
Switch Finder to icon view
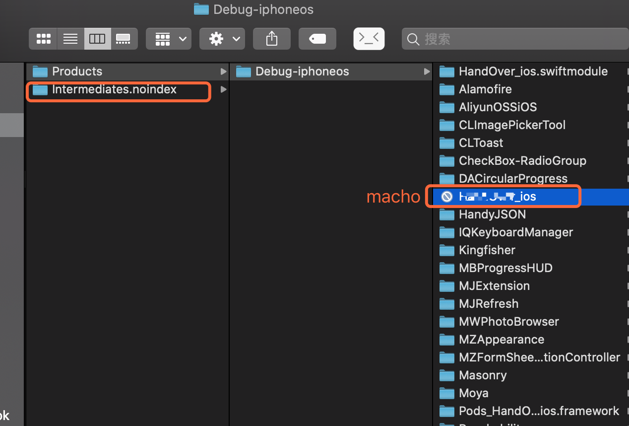[44, 39]
